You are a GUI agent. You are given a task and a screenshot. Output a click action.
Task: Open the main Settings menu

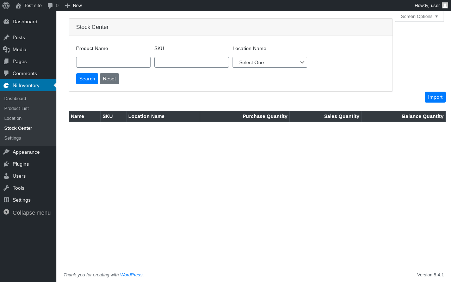pos(28,200)
